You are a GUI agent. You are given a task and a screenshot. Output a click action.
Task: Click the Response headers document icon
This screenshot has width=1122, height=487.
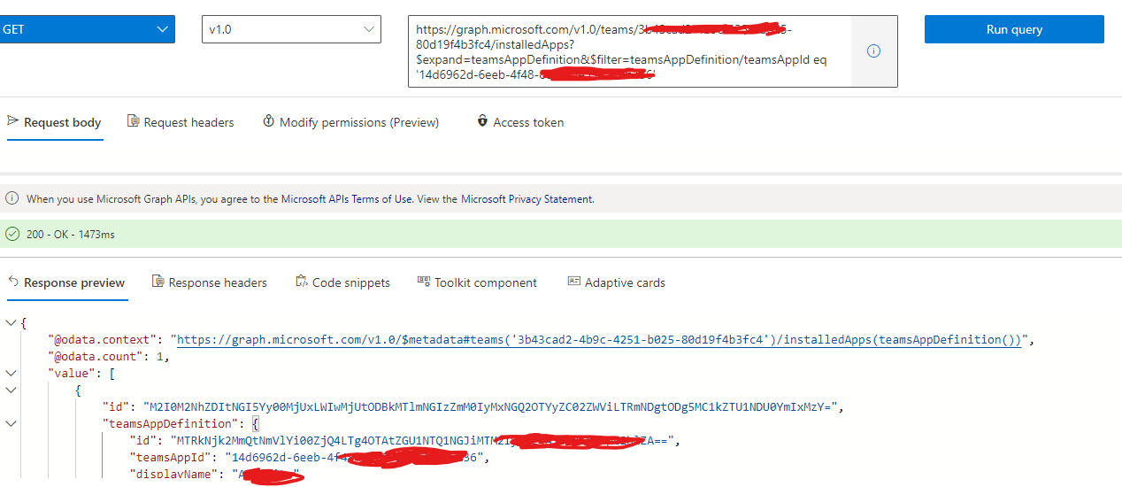[x=158, y=282]
